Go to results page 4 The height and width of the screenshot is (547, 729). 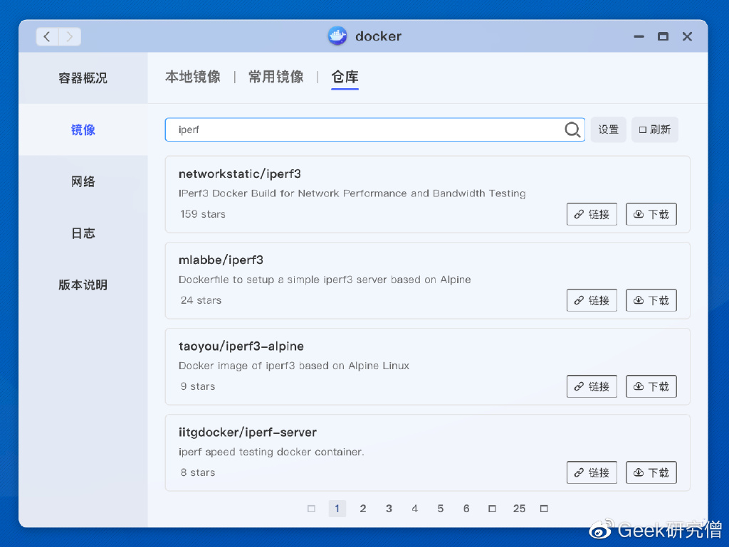(415, 509)
